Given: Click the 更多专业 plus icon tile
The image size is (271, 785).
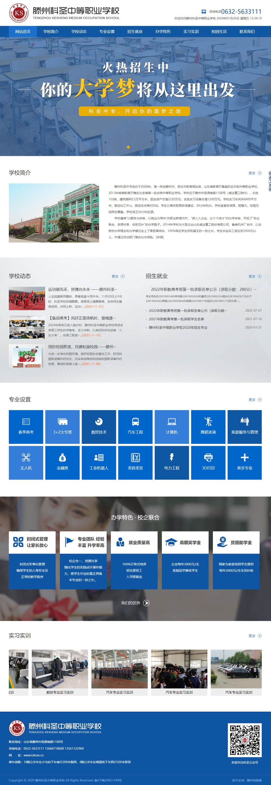Looking at the screenshot, I should [244, 458].
